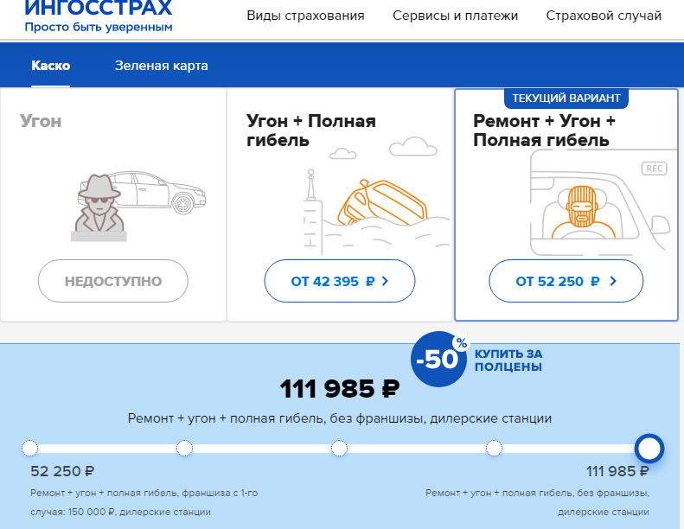Screen dimensions: 684x529
Task: Click chevron arrow next to ОТ 42 395
Action: point(385,281)
